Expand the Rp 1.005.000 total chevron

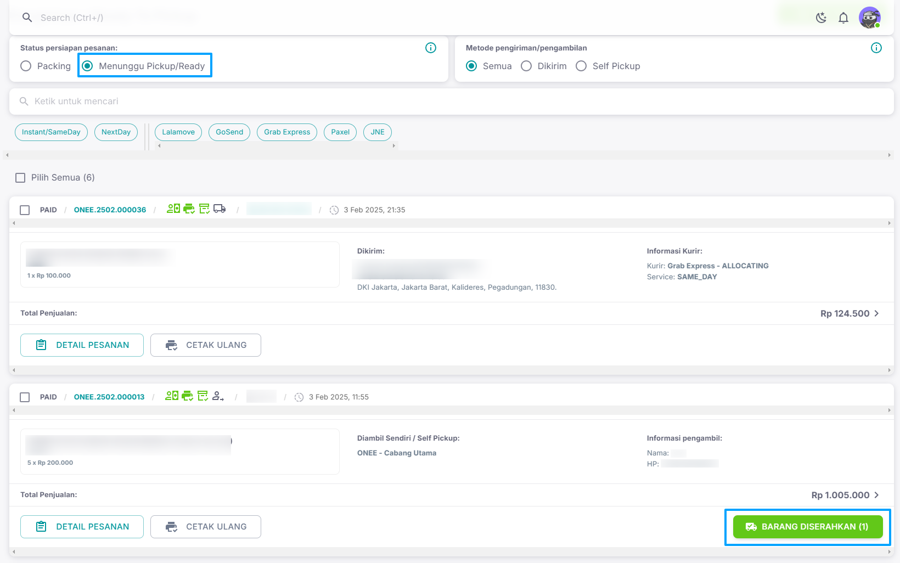(876, 495)
